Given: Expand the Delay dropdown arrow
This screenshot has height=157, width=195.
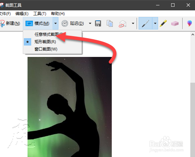Looking at the screenshot, I should [90, 23].
